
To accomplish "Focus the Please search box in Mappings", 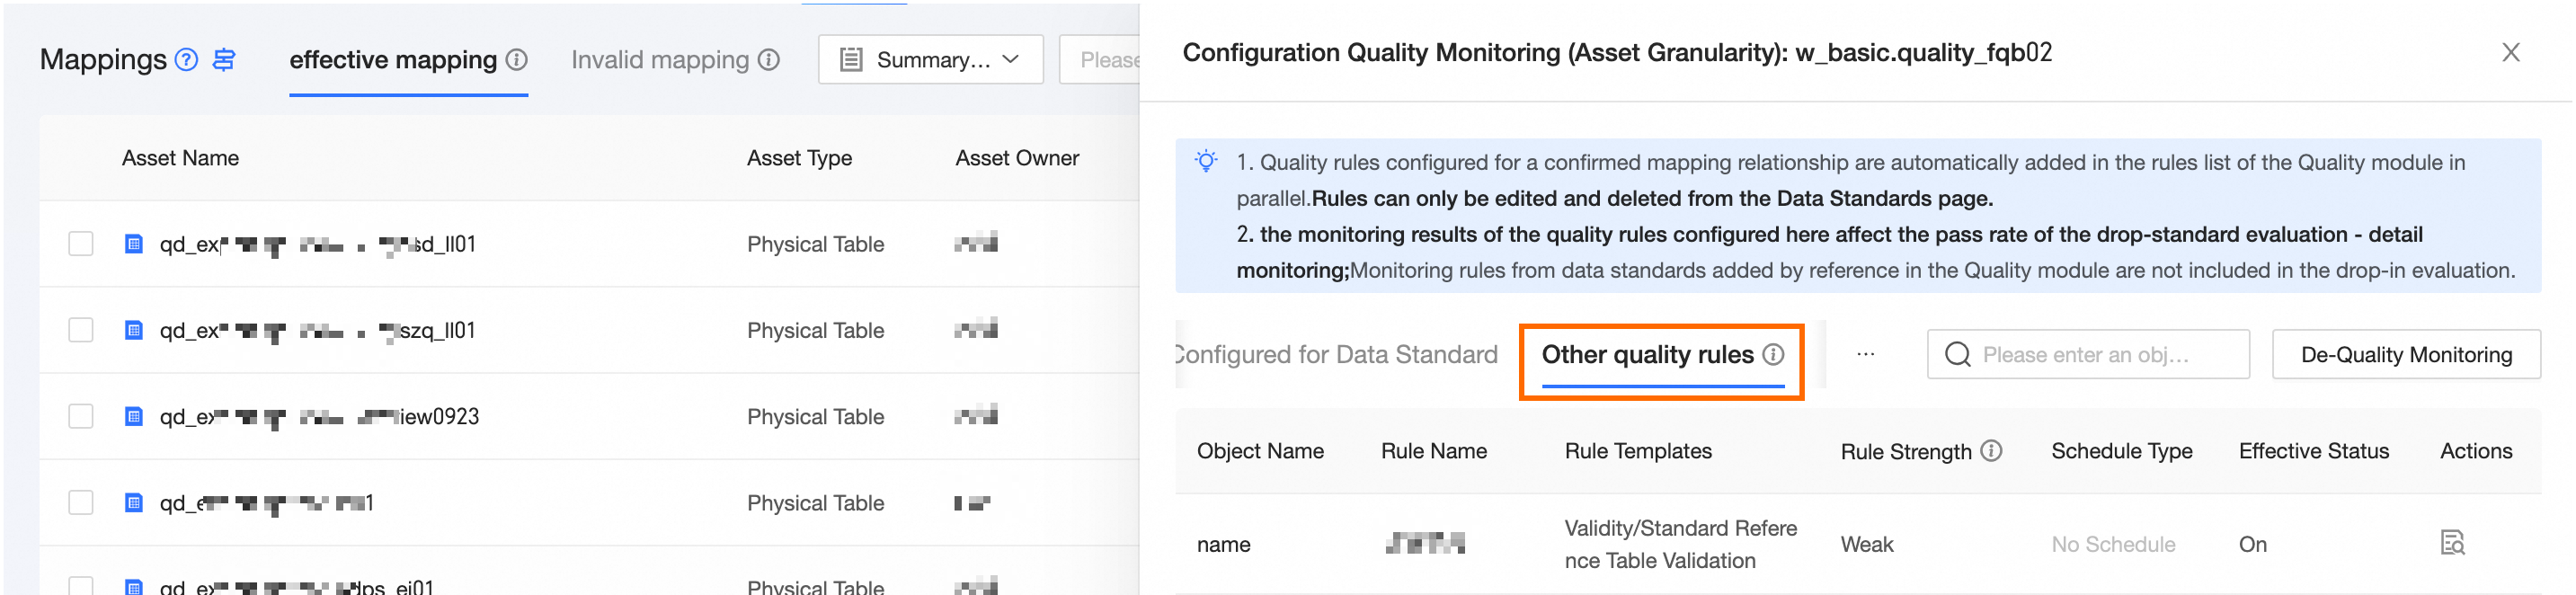I will coord(1100,60).
